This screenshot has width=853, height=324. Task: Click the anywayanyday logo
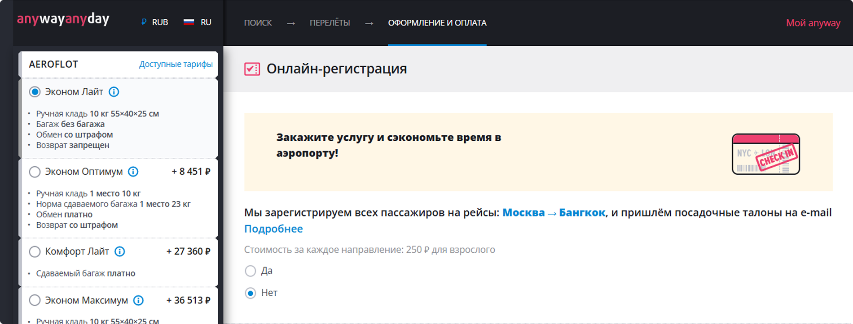(x=63, y=20)
